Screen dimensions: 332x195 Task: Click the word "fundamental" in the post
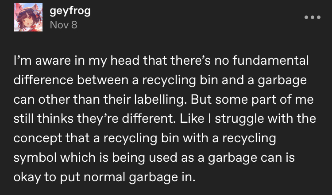pos(270,60)
